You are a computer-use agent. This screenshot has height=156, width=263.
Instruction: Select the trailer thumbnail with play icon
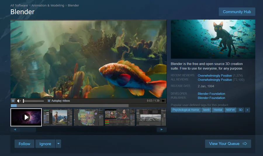pyautogui.click(x=26, y=117)
